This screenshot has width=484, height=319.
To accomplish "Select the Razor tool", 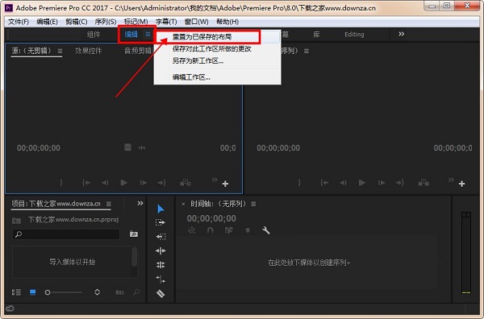I will [161, 293].
